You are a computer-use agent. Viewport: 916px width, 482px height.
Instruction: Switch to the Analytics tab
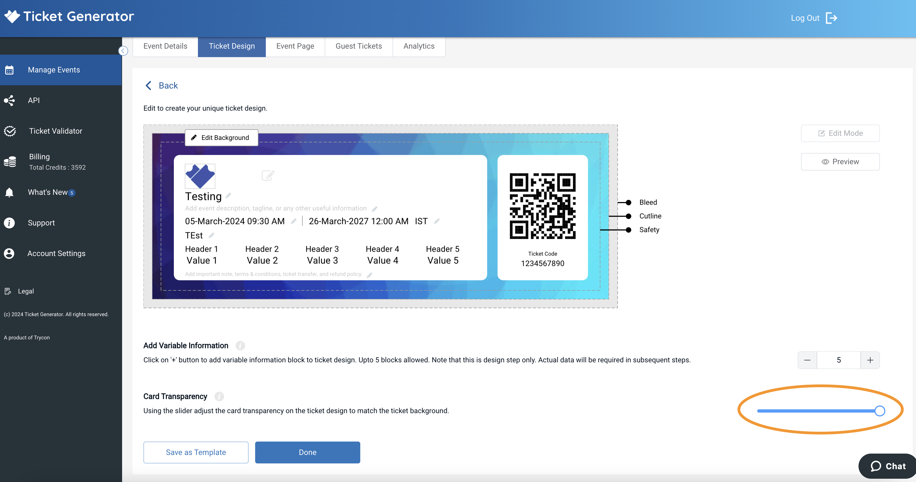point(419,46)
